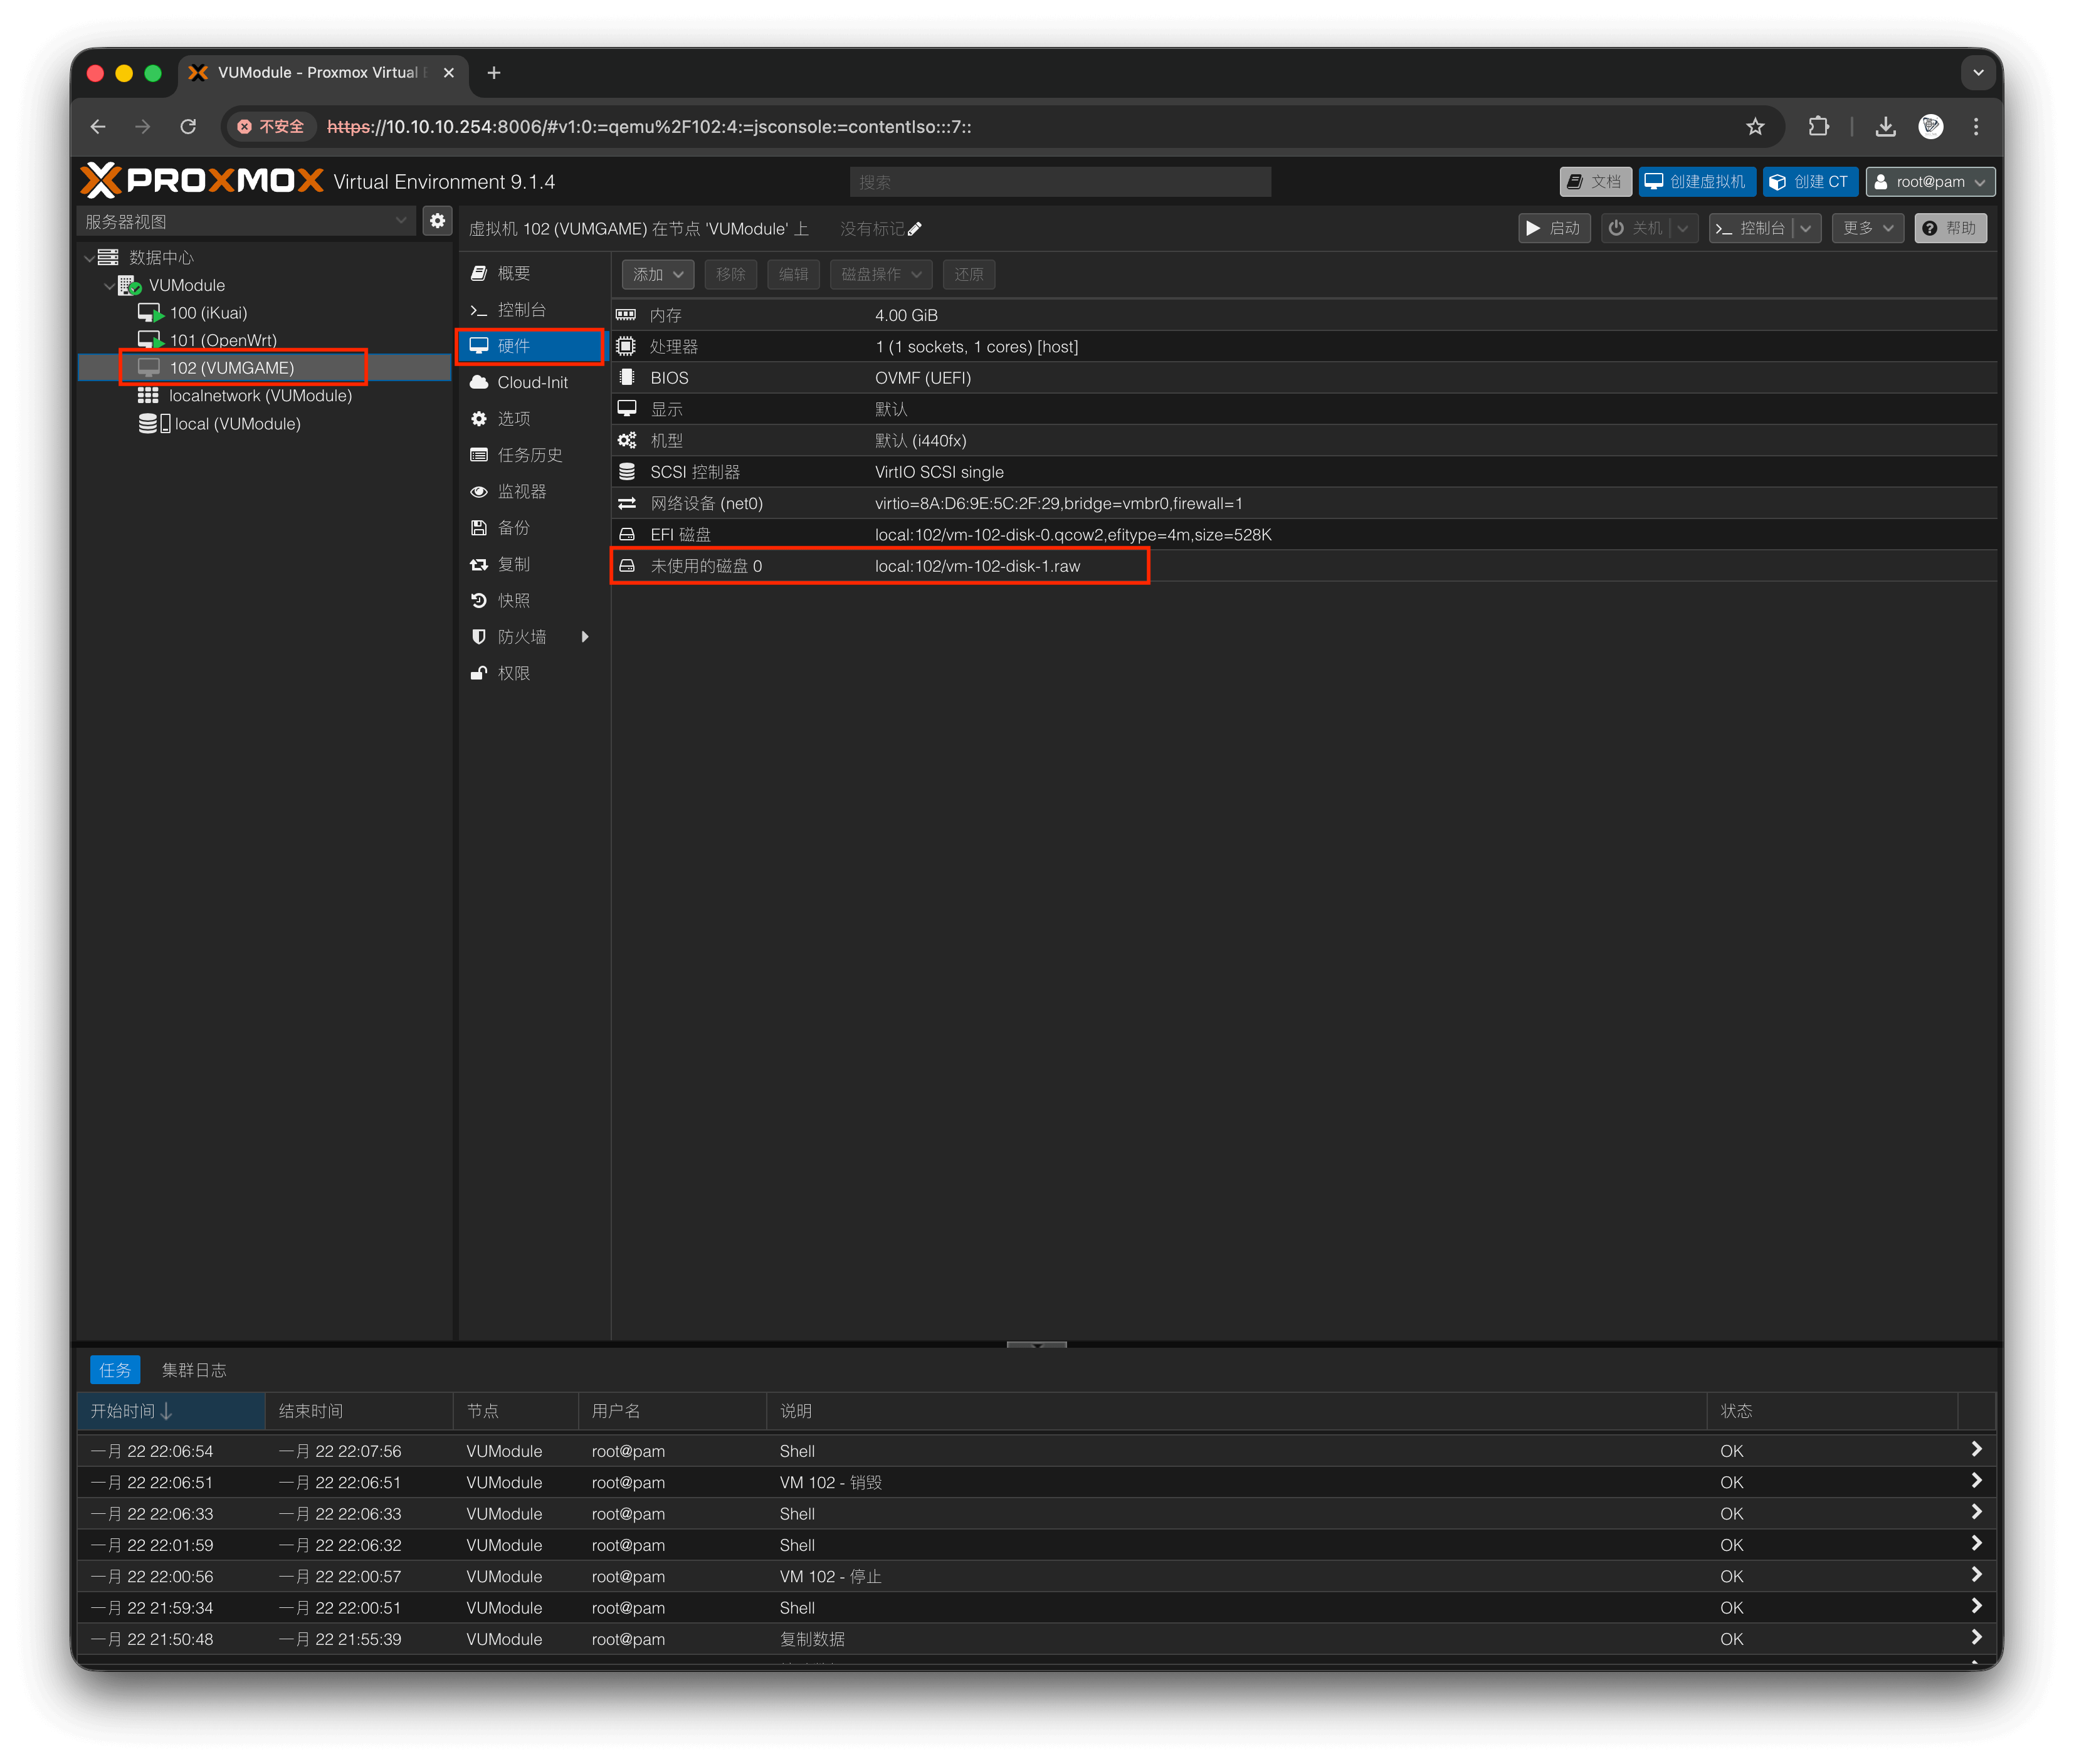Click the 搜索 search input field
Image resolution: width=2074 pixels, height=1764 pixels.
click(1060, 182)
